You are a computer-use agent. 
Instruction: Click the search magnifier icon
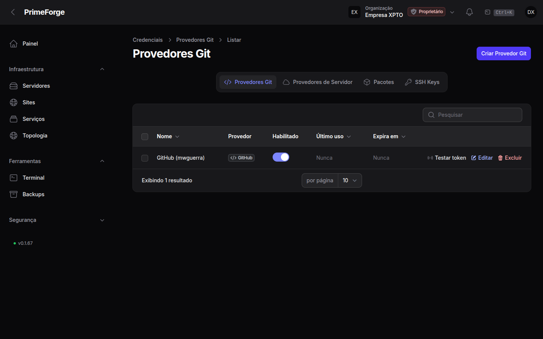click(x=431, y=115)
